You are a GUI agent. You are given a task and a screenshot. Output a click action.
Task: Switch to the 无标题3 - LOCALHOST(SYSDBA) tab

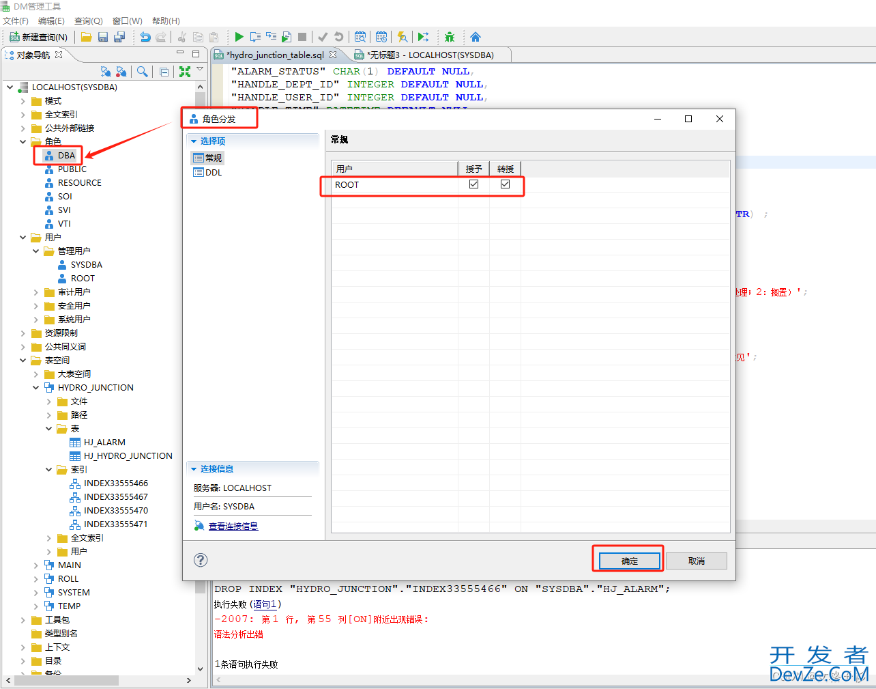(x=430, y=55)
